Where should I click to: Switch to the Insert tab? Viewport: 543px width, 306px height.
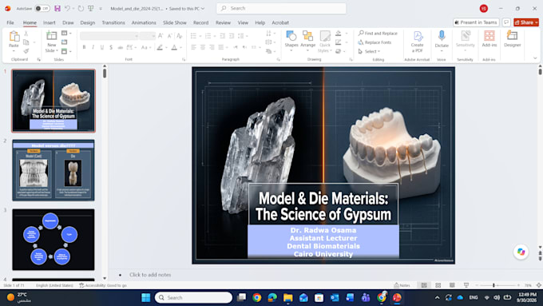[x=50, y=22]
